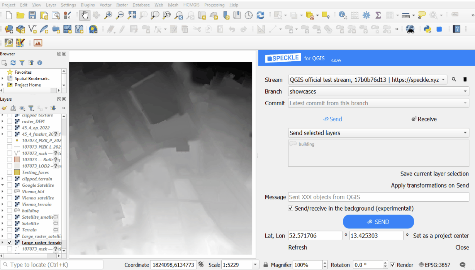Image resolution: width=475 pixels, height=270 pixels.
Task: Select the Pan Map hand tool
Action: tap(85, 15)
